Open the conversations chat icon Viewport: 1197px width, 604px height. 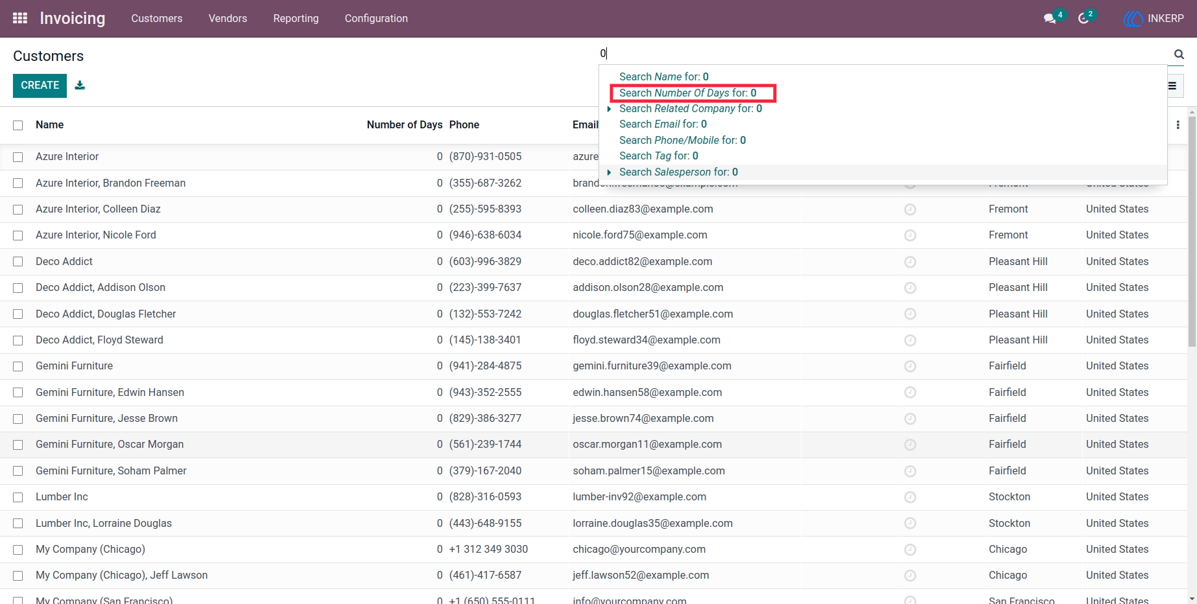(x=1050, y=19)
